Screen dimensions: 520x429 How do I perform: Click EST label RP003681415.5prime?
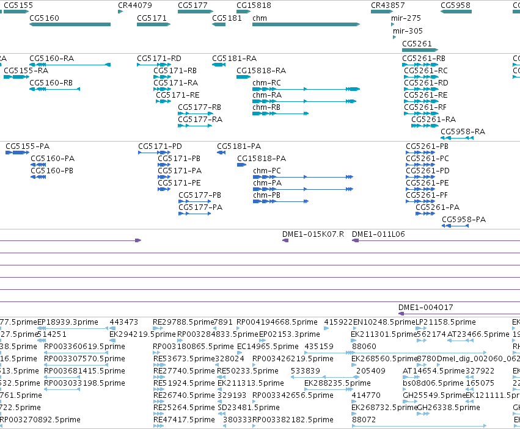[84, 371]
